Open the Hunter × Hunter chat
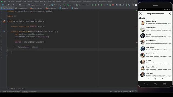 (155, 29)
